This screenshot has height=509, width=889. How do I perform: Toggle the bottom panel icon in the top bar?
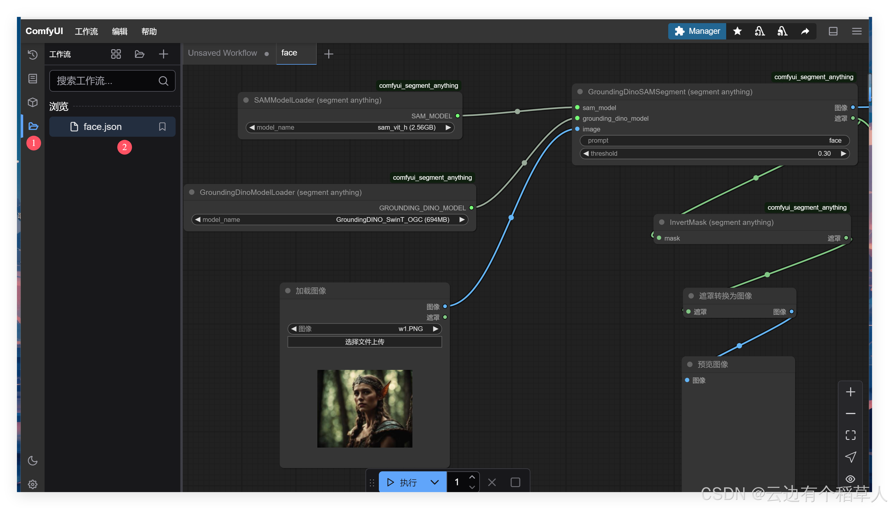click(833, 31)
